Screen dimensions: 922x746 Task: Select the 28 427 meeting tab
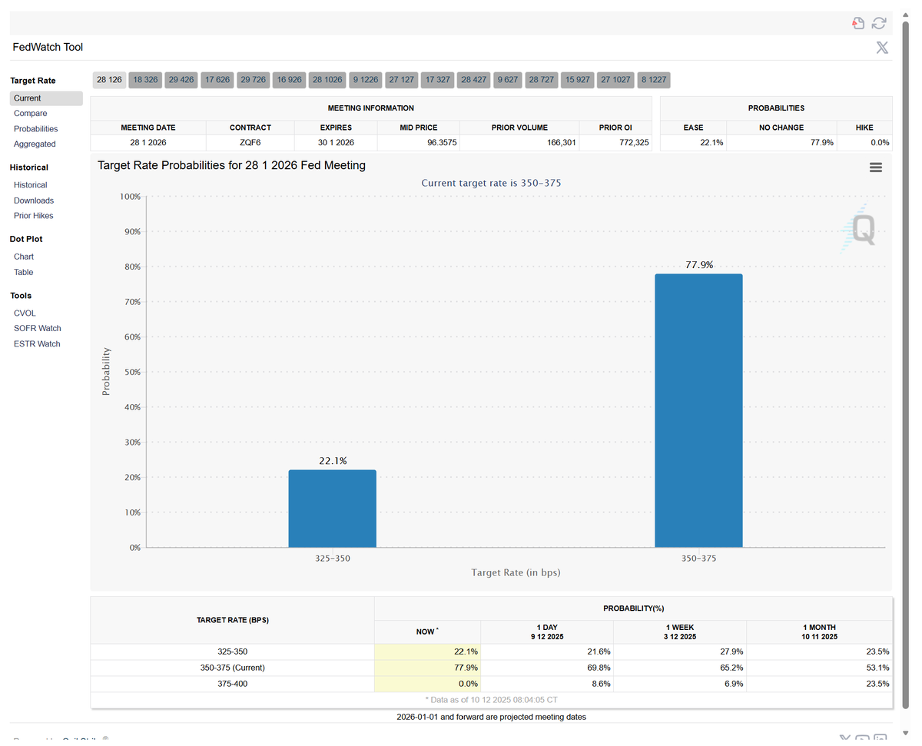[474, 80]
